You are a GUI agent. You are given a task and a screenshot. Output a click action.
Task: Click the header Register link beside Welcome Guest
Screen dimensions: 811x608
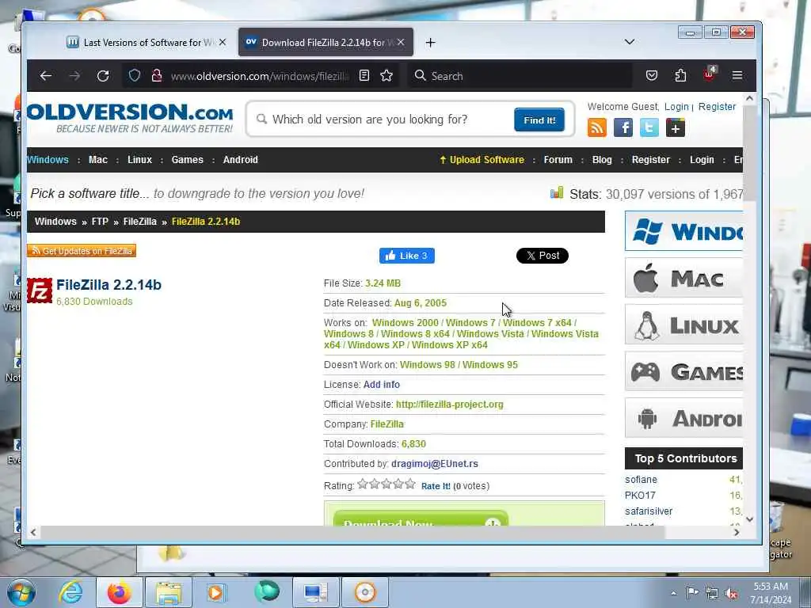717,107
